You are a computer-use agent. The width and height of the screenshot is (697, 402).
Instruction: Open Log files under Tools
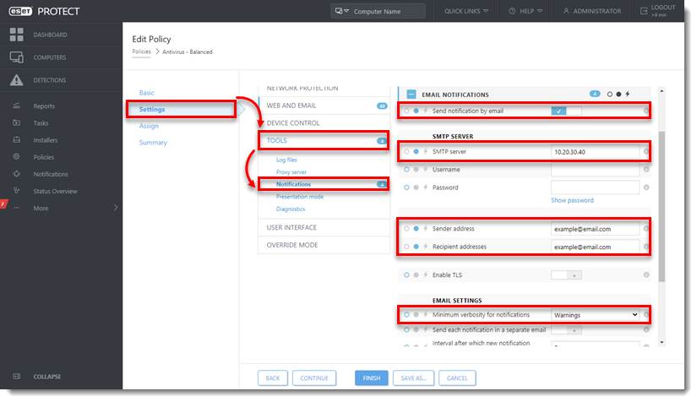[286, 160]
